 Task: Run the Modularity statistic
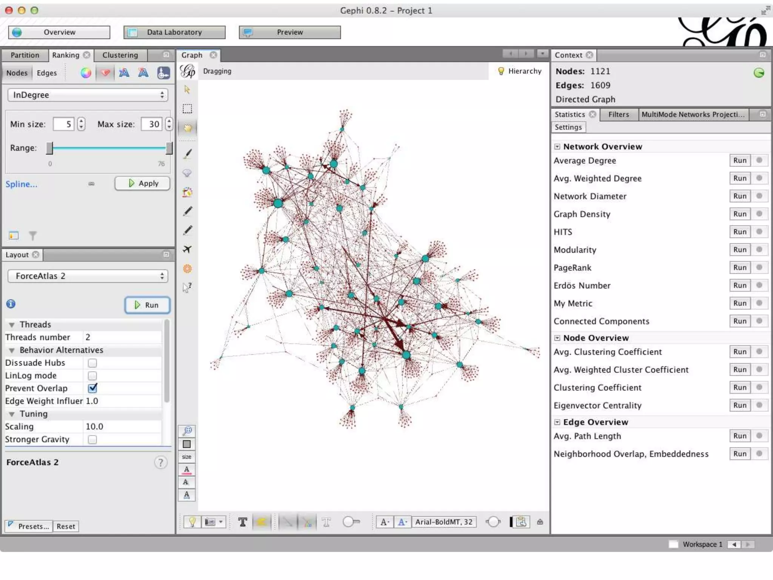tap(739, 250)
